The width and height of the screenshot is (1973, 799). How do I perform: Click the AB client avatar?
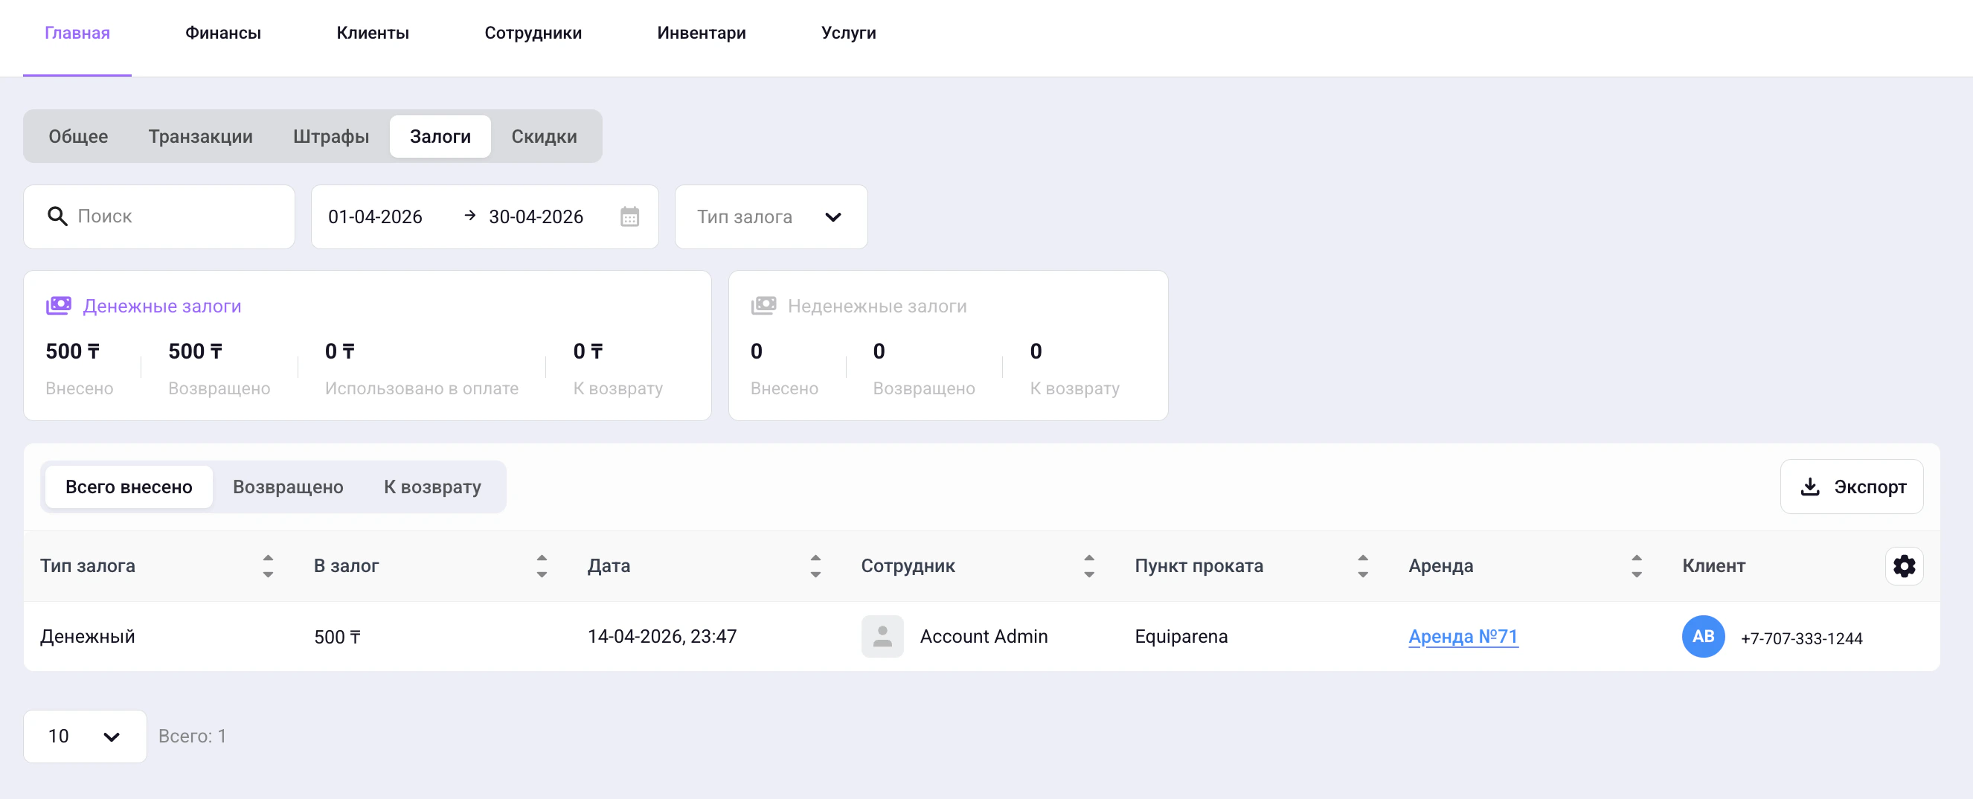click(x=1704, y=637)
